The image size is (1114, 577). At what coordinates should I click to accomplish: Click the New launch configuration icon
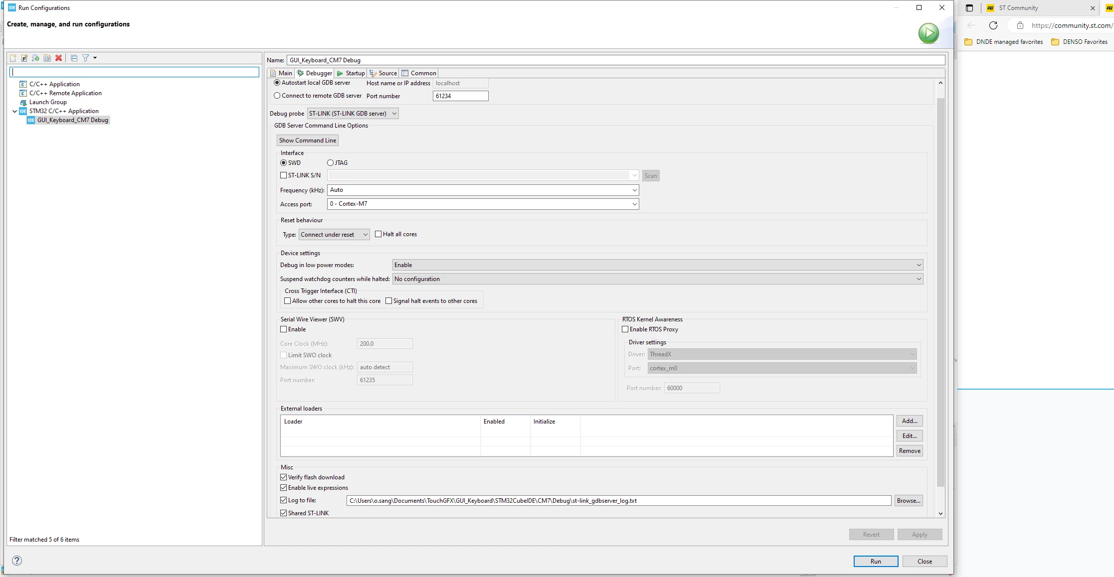point(13,58)
